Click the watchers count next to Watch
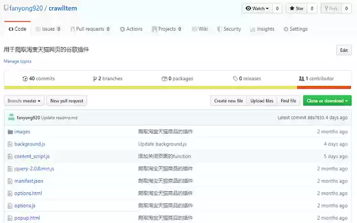Image resolution: width=357 pixels, height=223 pixels. 277,8
